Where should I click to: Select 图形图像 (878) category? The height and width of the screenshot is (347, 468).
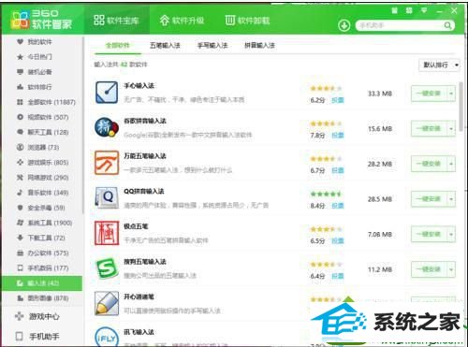[x=42, y=298]
